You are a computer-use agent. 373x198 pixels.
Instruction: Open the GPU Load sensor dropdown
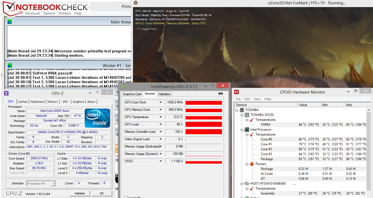tap(161, 124)
